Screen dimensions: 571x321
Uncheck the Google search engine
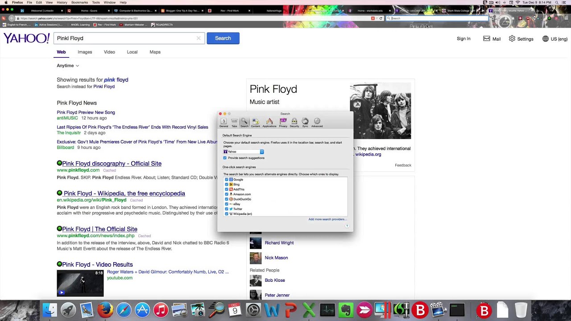[227, 180]
